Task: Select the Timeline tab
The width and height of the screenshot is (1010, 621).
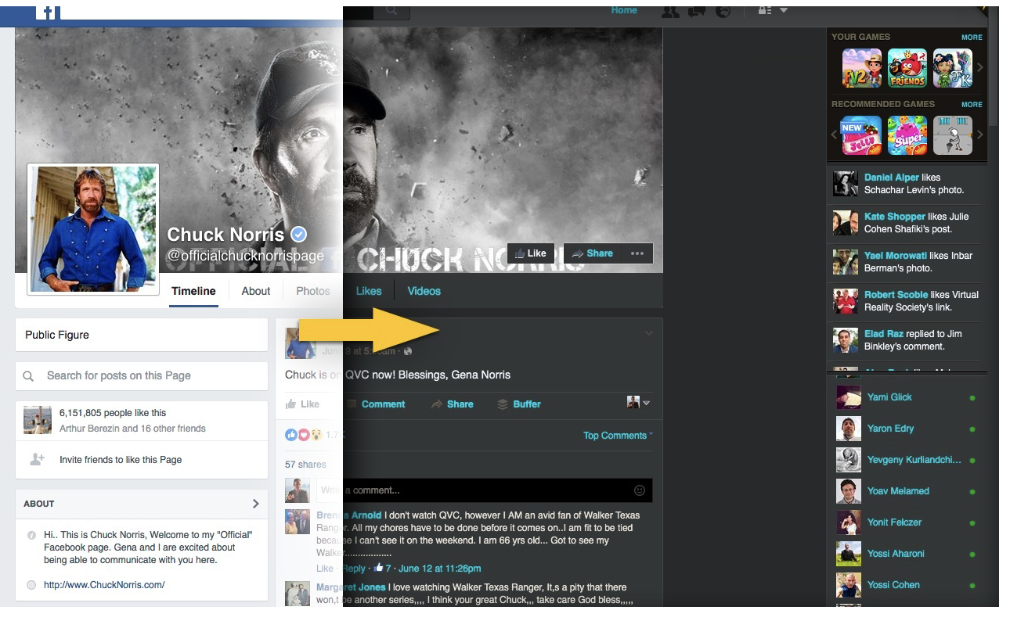Action: pos(193,291)
